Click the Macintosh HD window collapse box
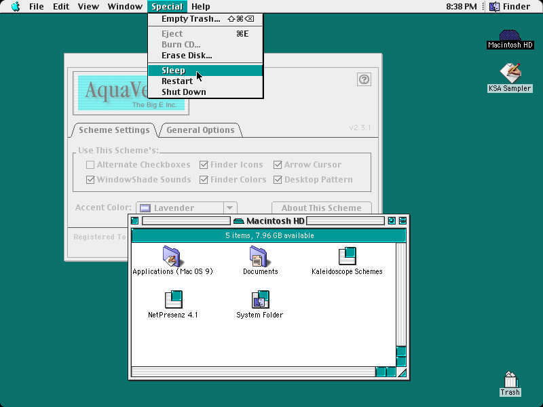 [x=402, y=221]
